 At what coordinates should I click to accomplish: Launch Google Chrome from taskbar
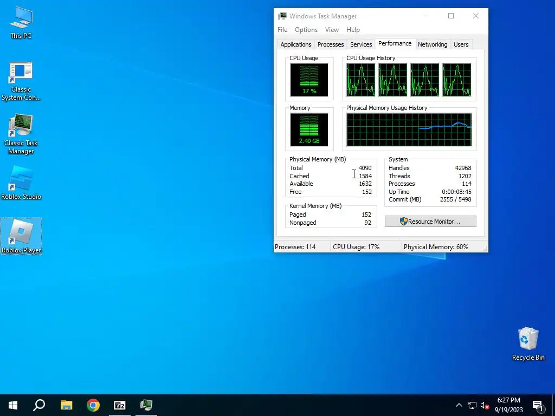[93, 405]
